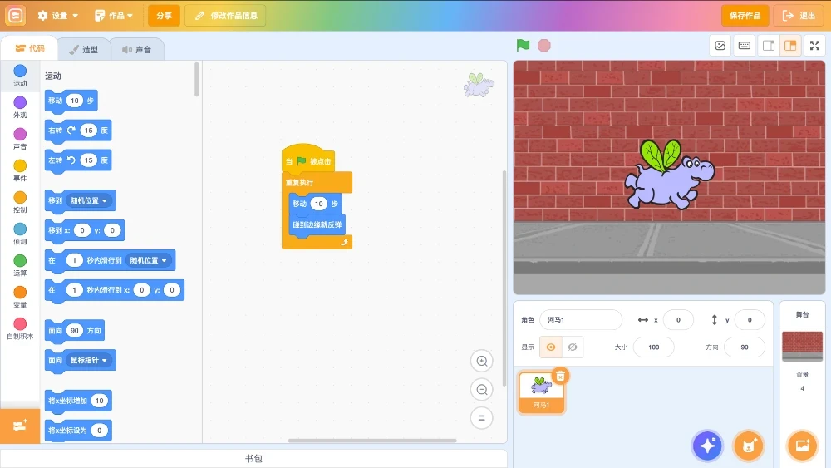831x468 pixels.
Task: Select 事件 events category icon
Action: 20,166
